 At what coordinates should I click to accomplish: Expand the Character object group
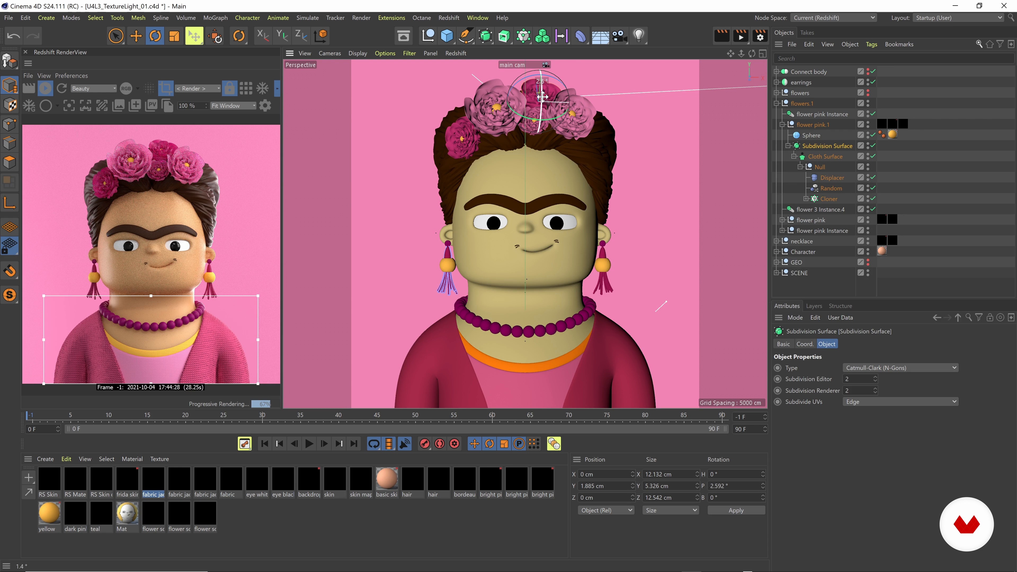tap(777, 252)
